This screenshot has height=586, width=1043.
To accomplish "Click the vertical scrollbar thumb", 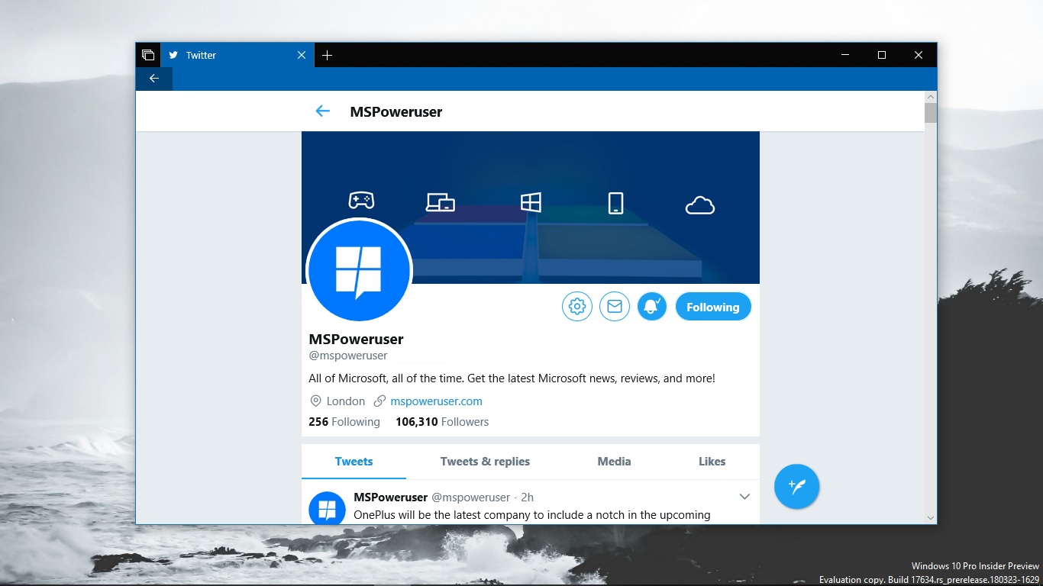I will (930, 113).
